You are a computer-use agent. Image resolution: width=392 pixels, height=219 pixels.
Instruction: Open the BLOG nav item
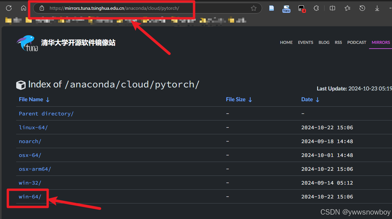[324, 43]
